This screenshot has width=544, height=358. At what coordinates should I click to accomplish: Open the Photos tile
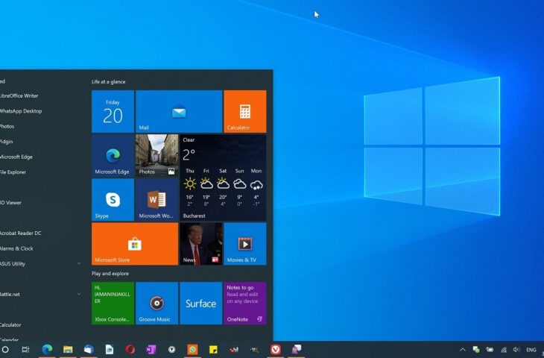coord(156,156)
